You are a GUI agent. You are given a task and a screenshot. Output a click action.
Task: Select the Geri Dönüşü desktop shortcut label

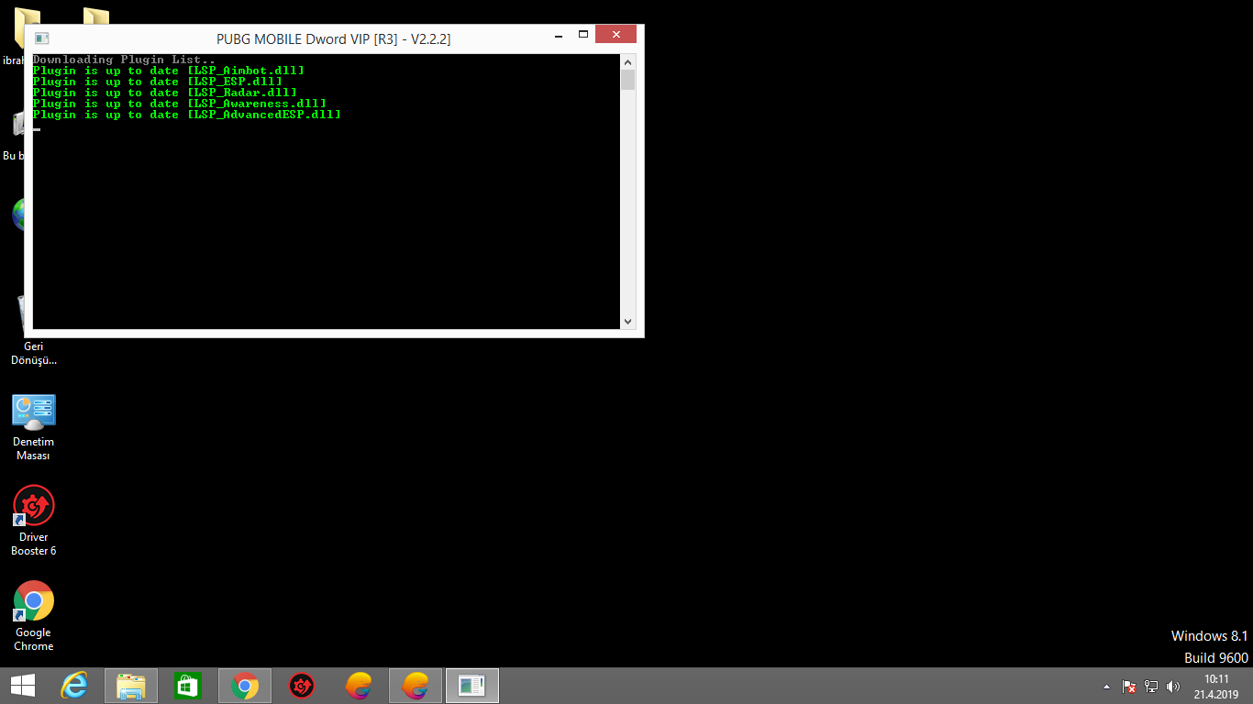coord(34,353)
